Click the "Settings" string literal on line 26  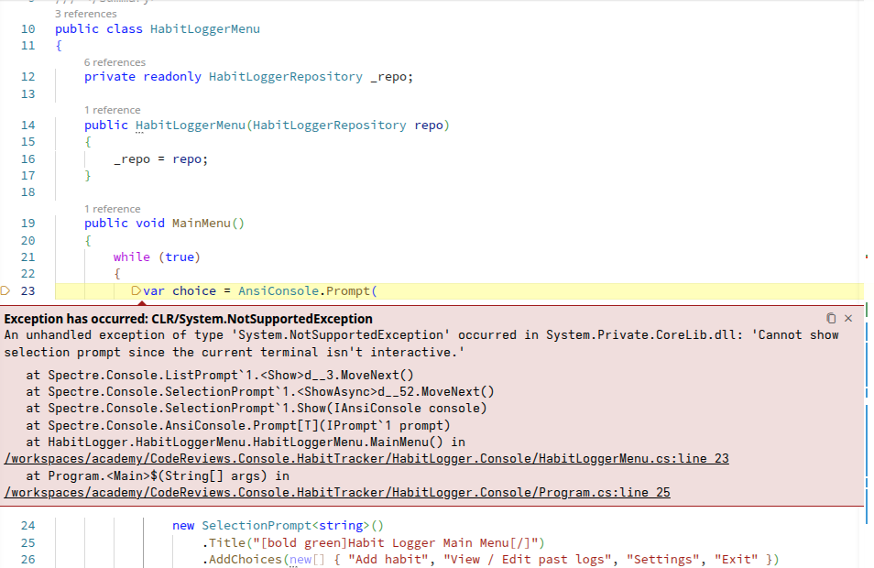(x=663, y=560)
